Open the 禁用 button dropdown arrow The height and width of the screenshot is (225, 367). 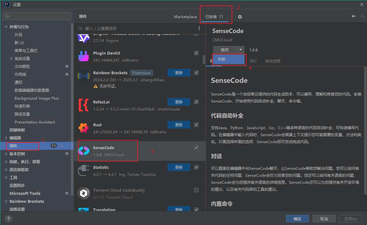click(241, 50)
